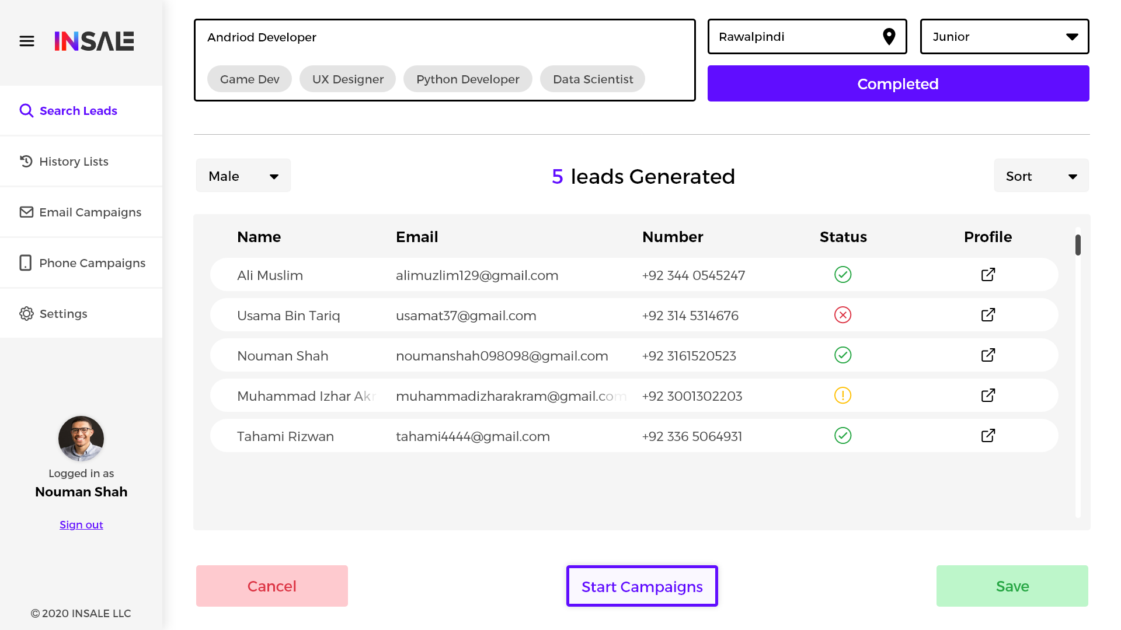Open Usama Bin Tariq's profile link icon
The width and height of the screenshot is (1121, 630).
click(x=988, y=315)
